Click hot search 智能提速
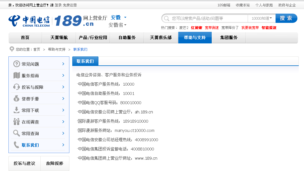The height and width of the screenshot is (171, 304). point(269,27)
